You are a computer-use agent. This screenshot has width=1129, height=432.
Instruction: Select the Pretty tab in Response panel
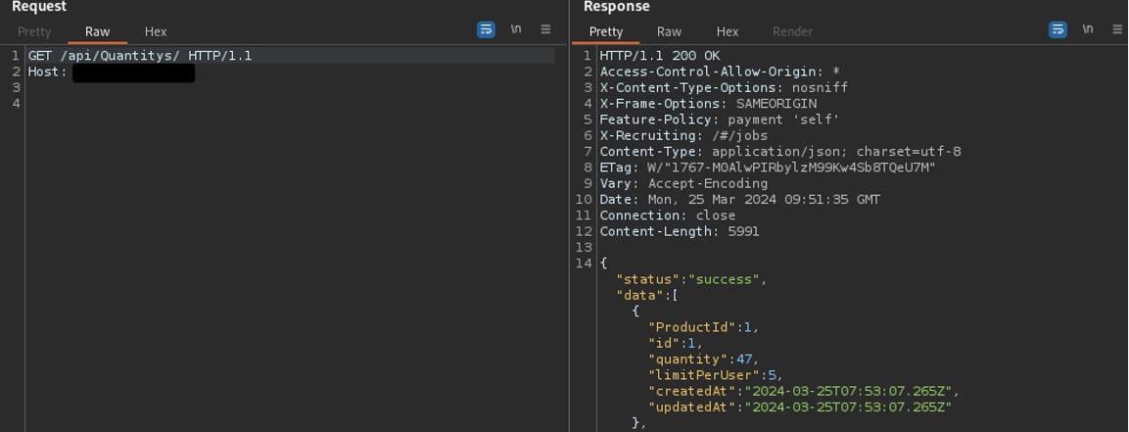point(606,32)
